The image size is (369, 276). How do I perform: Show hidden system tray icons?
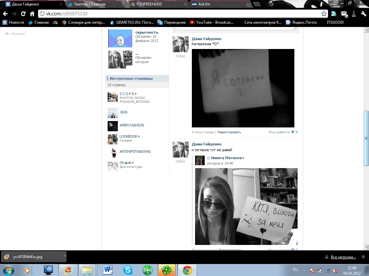coord(304,270)
